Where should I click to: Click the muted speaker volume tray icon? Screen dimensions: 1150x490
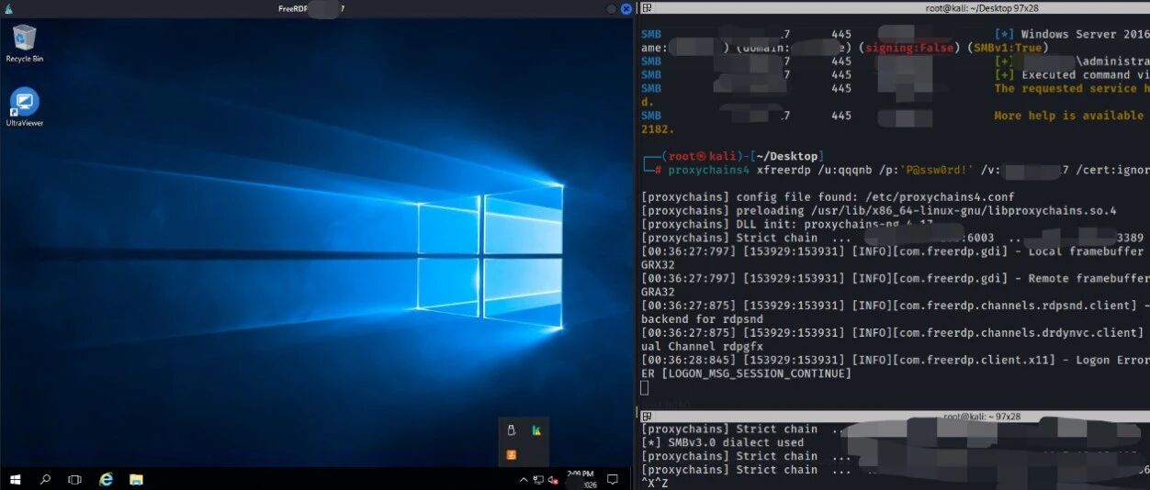click(553, 480)
